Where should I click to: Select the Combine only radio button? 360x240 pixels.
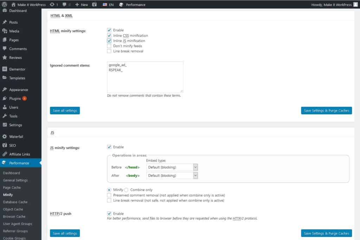coord(126,190)
